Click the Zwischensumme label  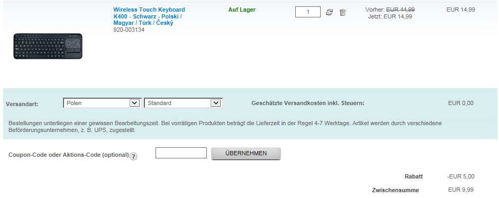(x=395, y=191)
